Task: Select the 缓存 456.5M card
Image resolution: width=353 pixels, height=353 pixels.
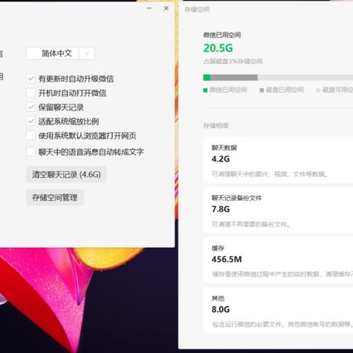Action: pos(278,260)
